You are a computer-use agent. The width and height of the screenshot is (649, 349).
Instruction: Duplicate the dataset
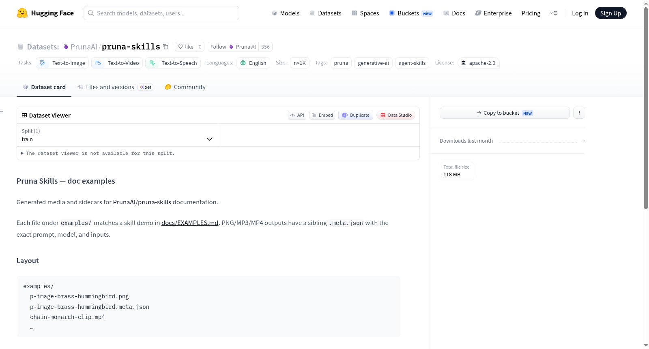pyautogui.click(x=355, y=115)
